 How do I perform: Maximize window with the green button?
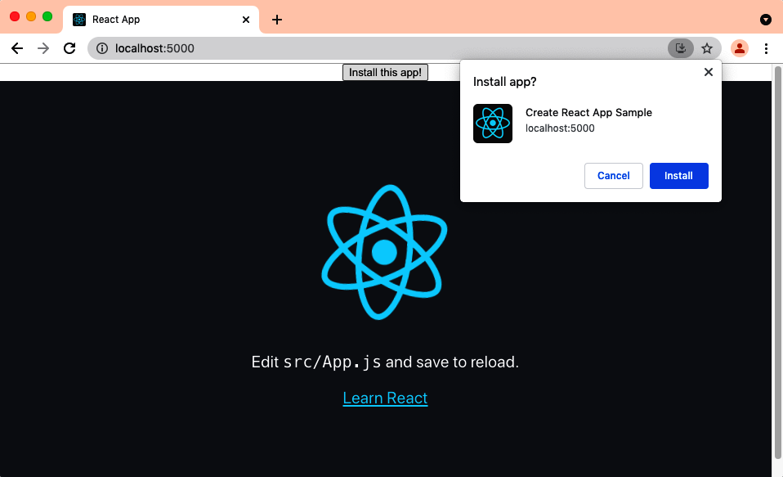point(47,16)
